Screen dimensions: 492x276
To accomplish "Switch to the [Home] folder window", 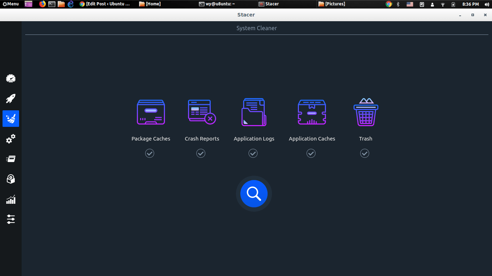I will [x=150, y=4].
